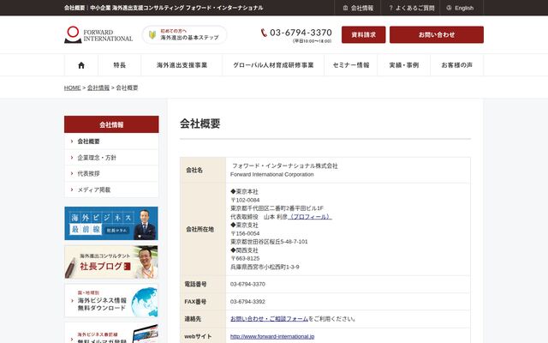The width and height of the screenshot is (548, 343).
Task: Click question mark icon beside よくあるご質問
Action: pyautogui.click(x=390, y=8)
